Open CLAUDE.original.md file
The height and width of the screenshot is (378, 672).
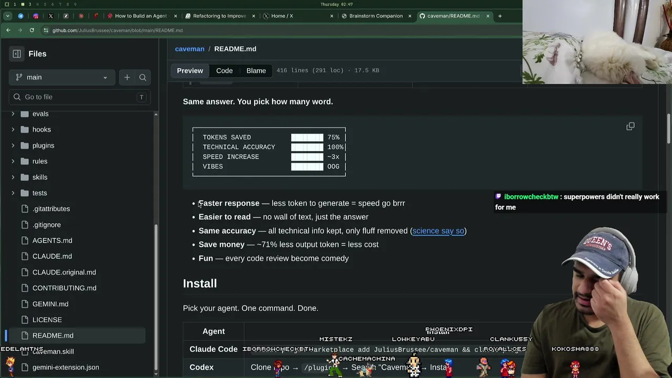[x=64, y=272]
